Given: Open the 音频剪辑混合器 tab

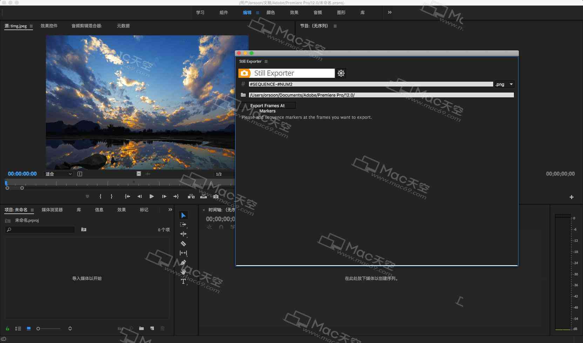Looking at the screenshot, I should [x=87, y=26].
